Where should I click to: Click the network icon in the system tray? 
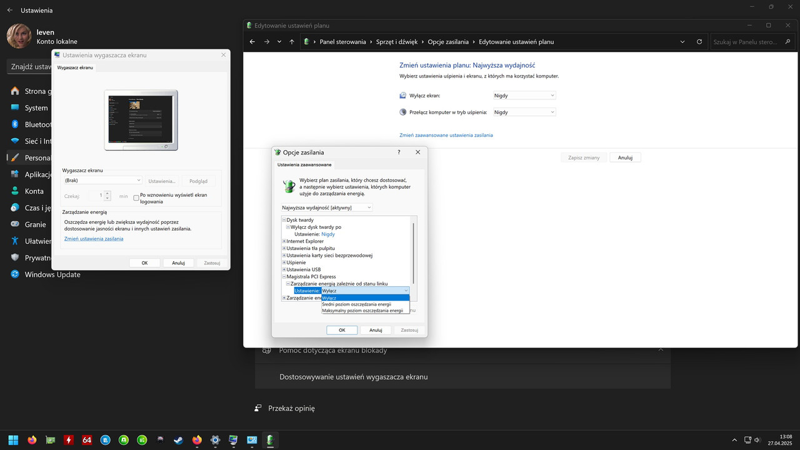coord(747,440)
